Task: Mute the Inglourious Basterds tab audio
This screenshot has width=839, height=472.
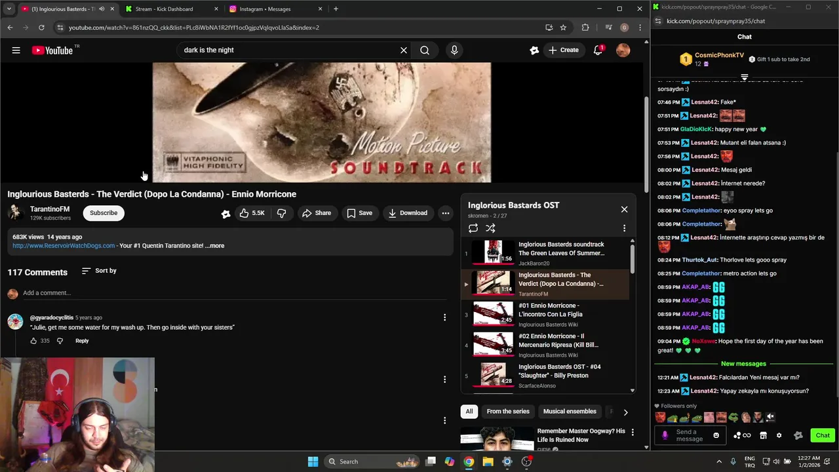Action: [102, 9]
